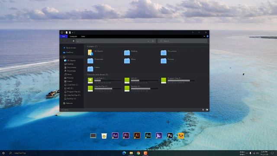
Task: Open Microsoft Edge from the taskbar
Action: point(124,153)
